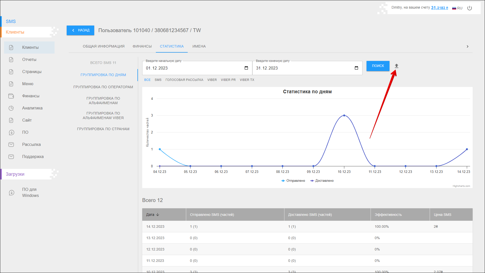Click the upload/export icon next to Поиск
Viewport: 485px width, 273px height.
(x=396, y=66)
